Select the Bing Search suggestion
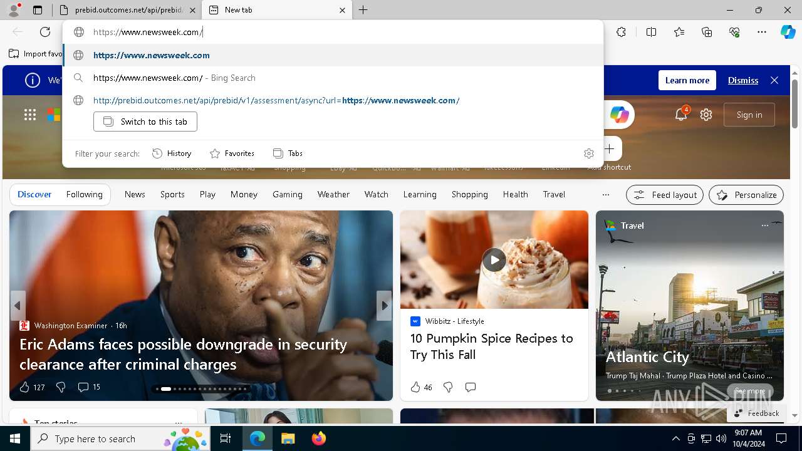This screenshot has width=802, height=451. (333, 78)
